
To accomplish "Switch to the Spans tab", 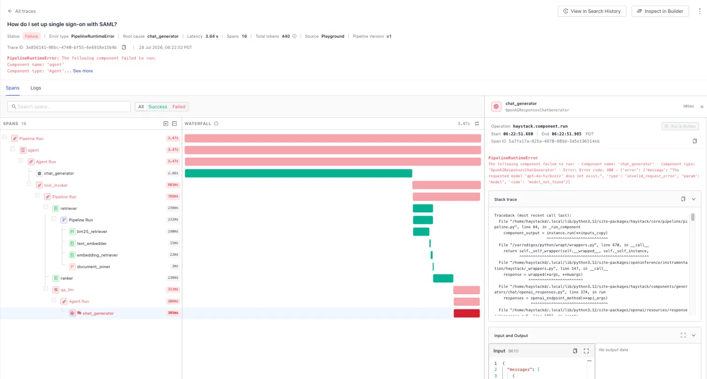I will coord(13,88).
